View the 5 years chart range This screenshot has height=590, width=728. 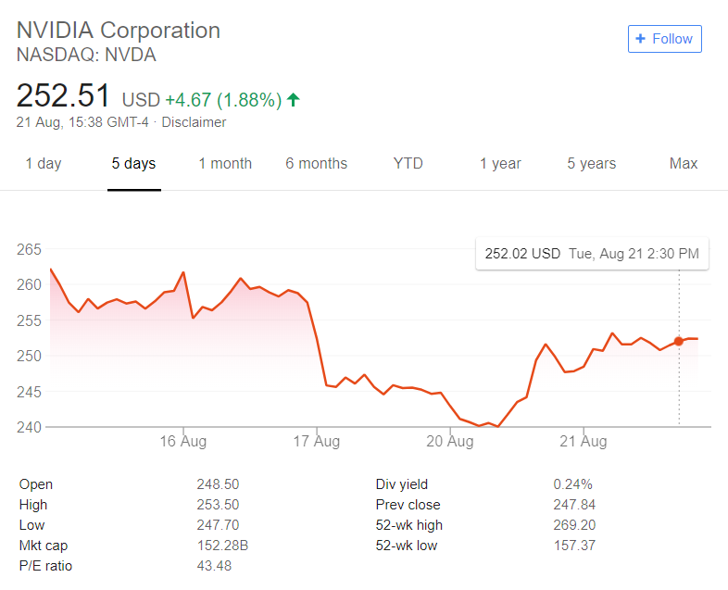(x=592, y=163)
